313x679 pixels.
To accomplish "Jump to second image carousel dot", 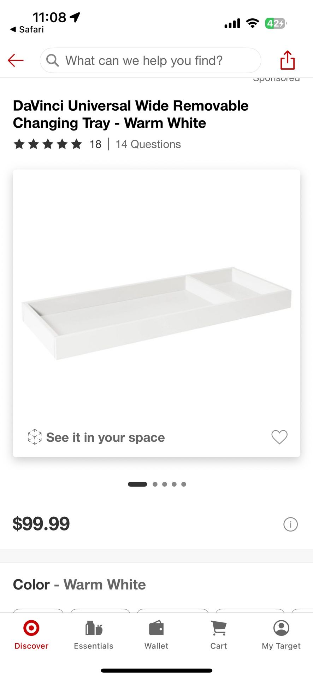I will 155,484.
